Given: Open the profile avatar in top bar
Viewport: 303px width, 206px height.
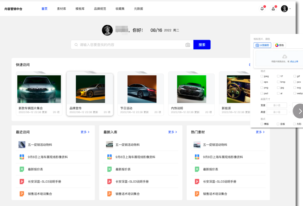Looking at the screenshot, I should pyautogui.click(x=284, y=9).
